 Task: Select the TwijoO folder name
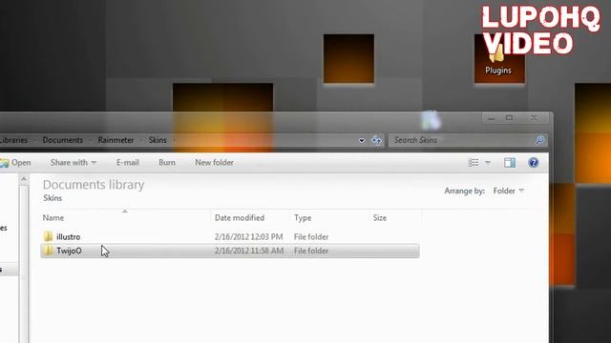[69, 251]
